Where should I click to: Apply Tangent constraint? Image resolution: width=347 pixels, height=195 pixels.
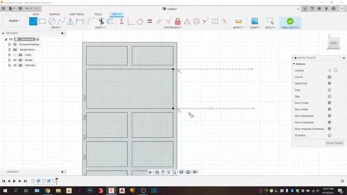coord(140,22)
